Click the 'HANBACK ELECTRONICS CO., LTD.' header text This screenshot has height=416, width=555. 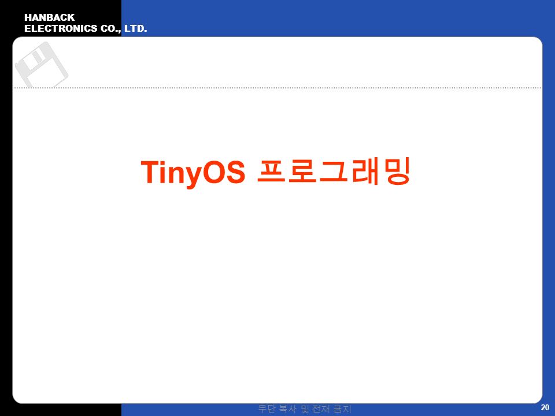[86, 23]
